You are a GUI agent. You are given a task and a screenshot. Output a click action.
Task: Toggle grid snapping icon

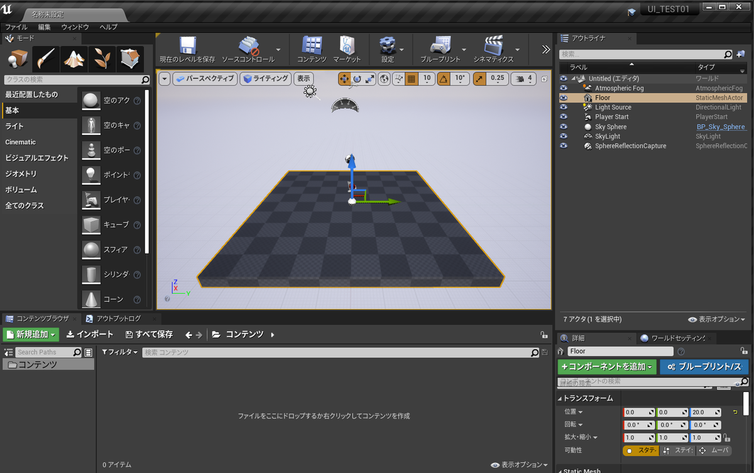pos(412,79)
